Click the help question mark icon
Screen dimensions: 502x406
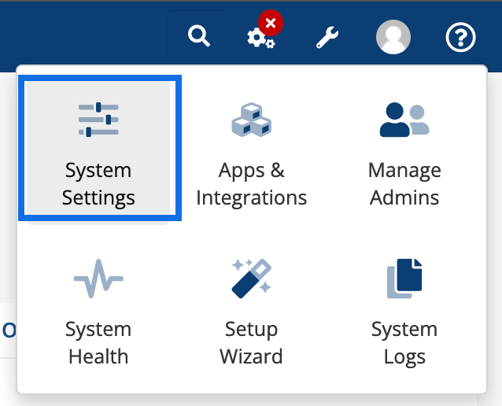tap(460, 37)
